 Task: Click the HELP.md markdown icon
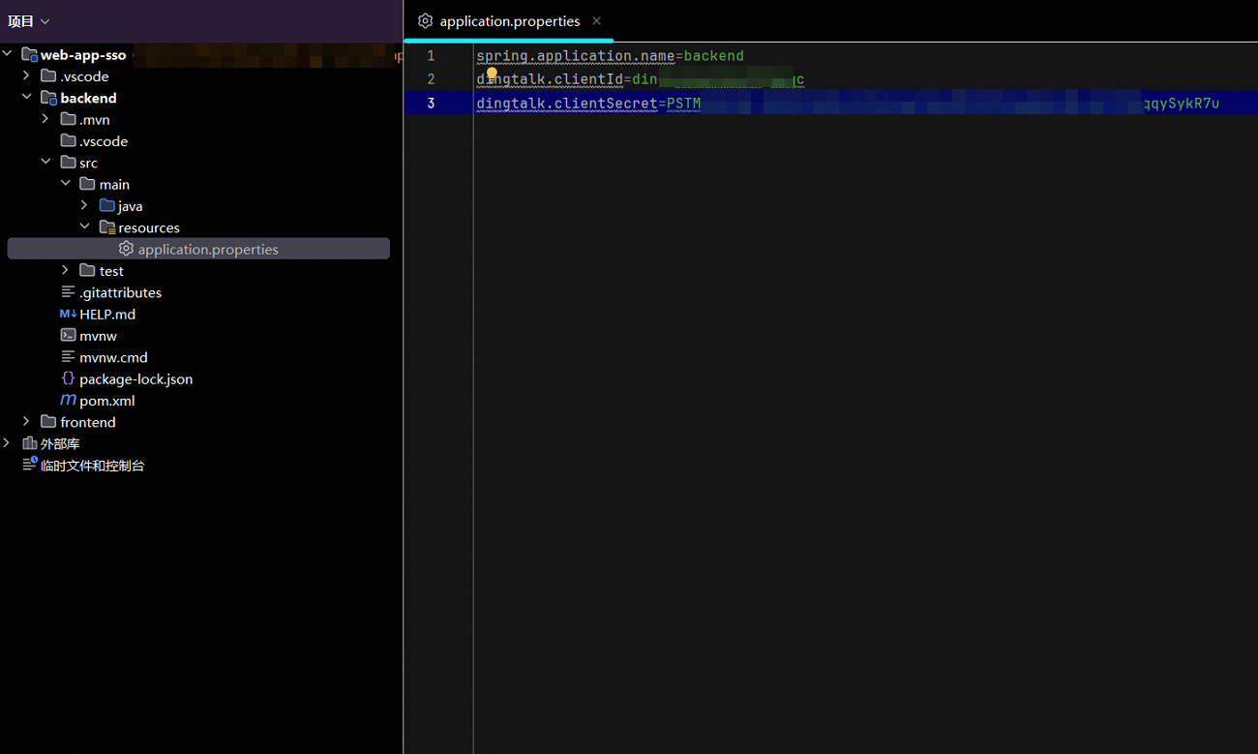[68, 314]
